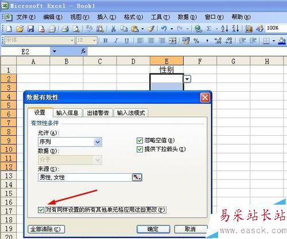
Task: Open the 插入 menu
Action: 106,17
